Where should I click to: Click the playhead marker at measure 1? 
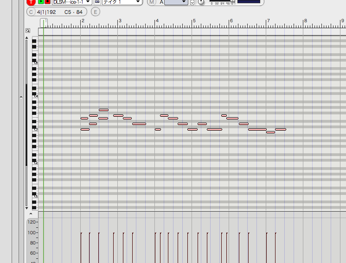pyautogui.click(x=43, y=22)
